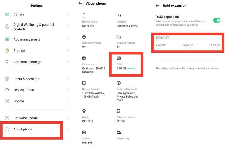
Task: Expand the Users & accounts chevron
Action: [x=68, y=79]
